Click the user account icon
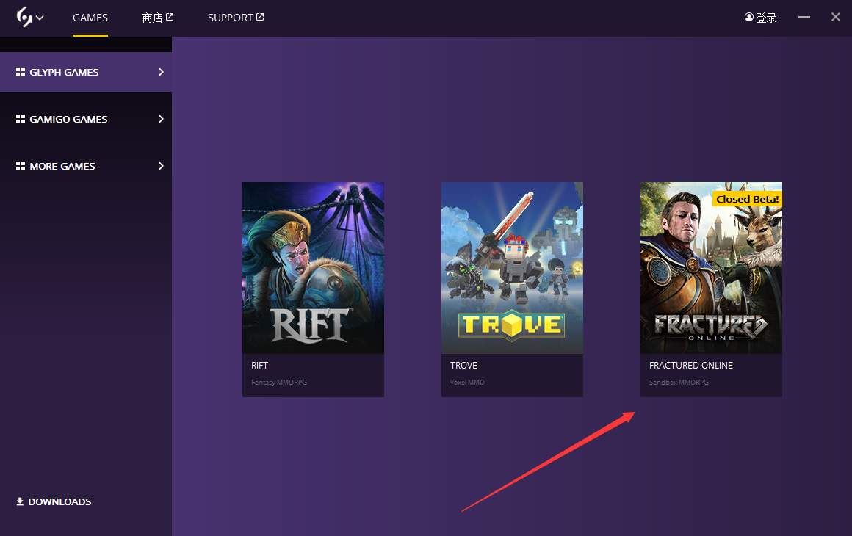852x536 pixels. tap(748, 18)
